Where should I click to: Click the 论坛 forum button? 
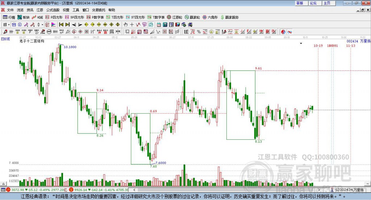coord(315,3)
